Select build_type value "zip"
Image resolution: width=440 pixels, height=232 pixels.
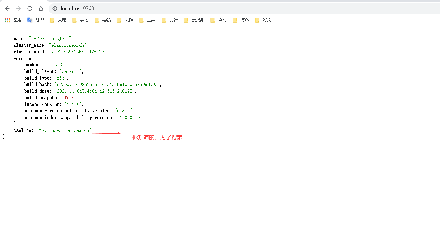(61, 78)
